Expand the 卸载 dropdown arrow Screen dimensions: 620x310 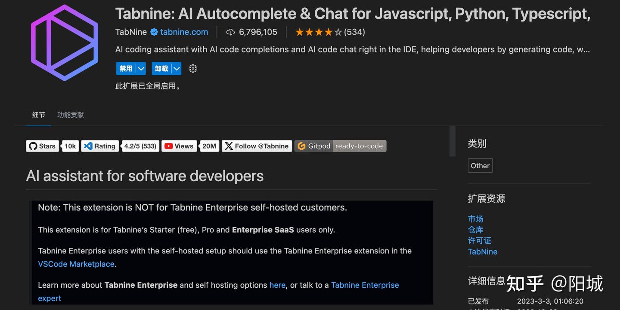pos(177,69)
